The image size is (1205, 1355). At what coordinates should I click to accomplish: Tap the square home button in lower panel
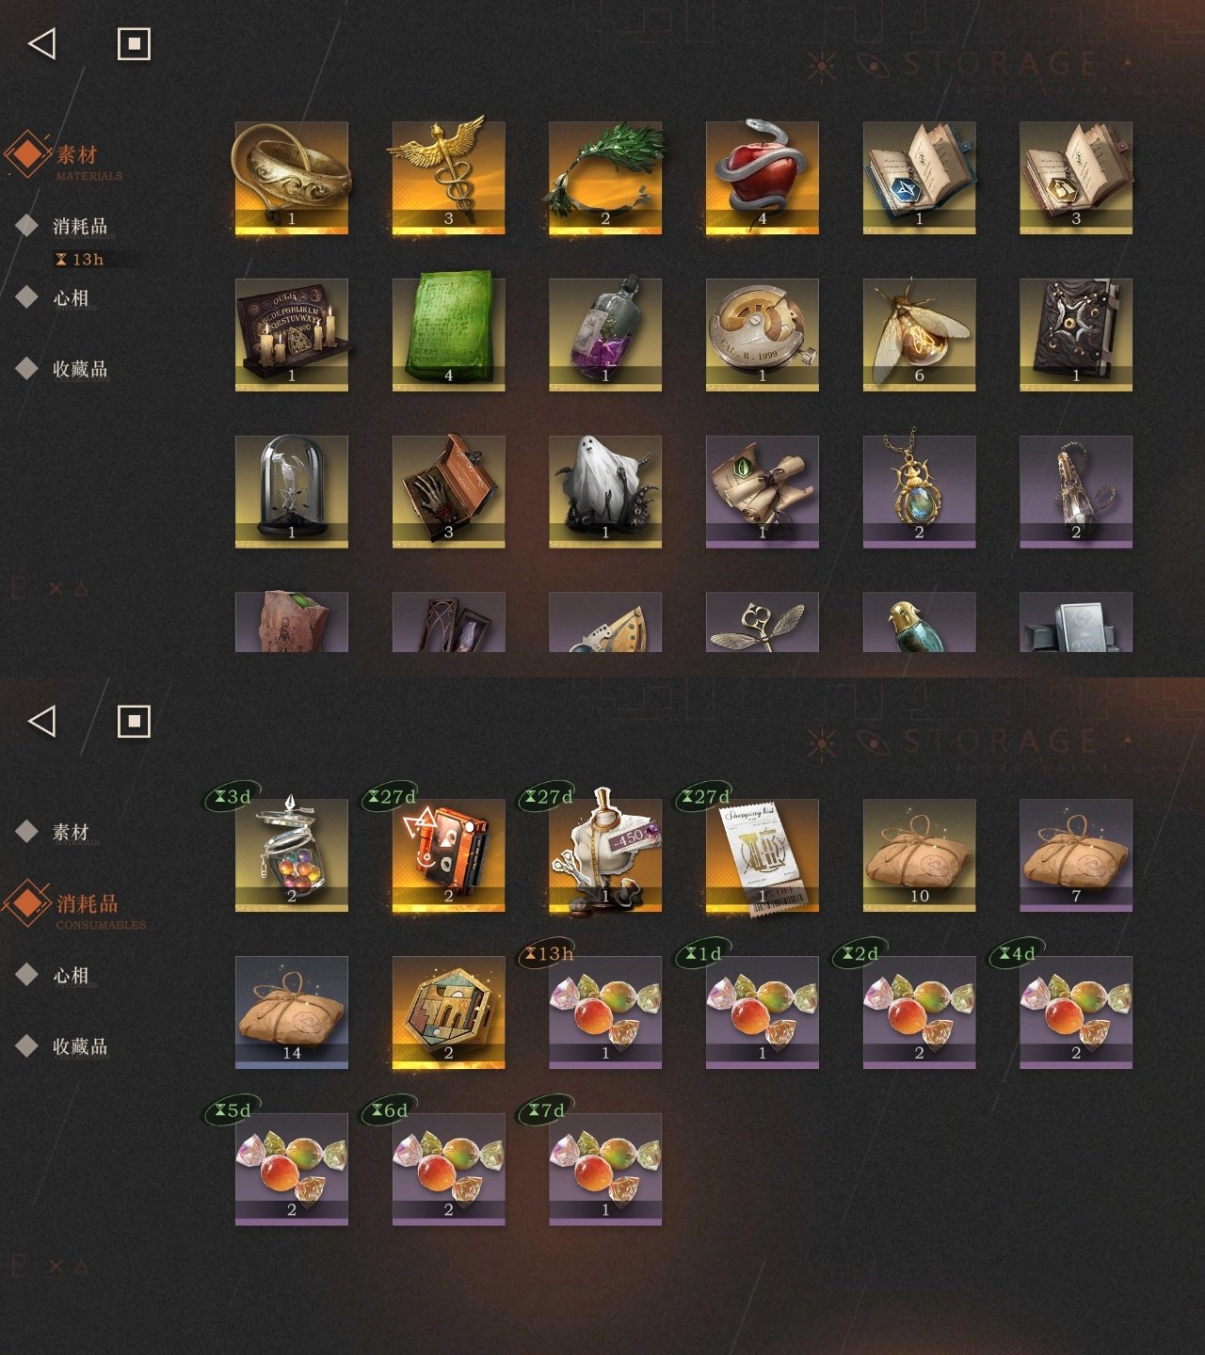point(134,722)
